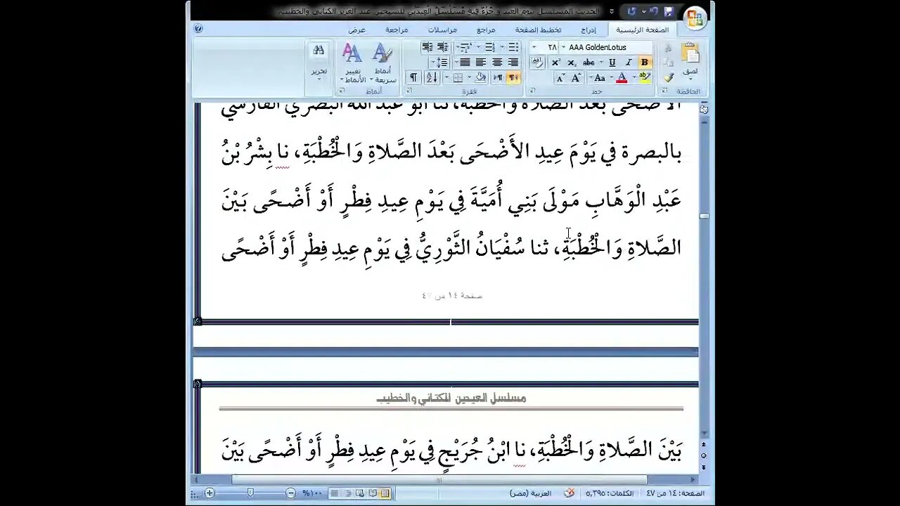Click the Multilevel list icon
Viewport: 900px width, 506px height.
click(x=465, y=47)
